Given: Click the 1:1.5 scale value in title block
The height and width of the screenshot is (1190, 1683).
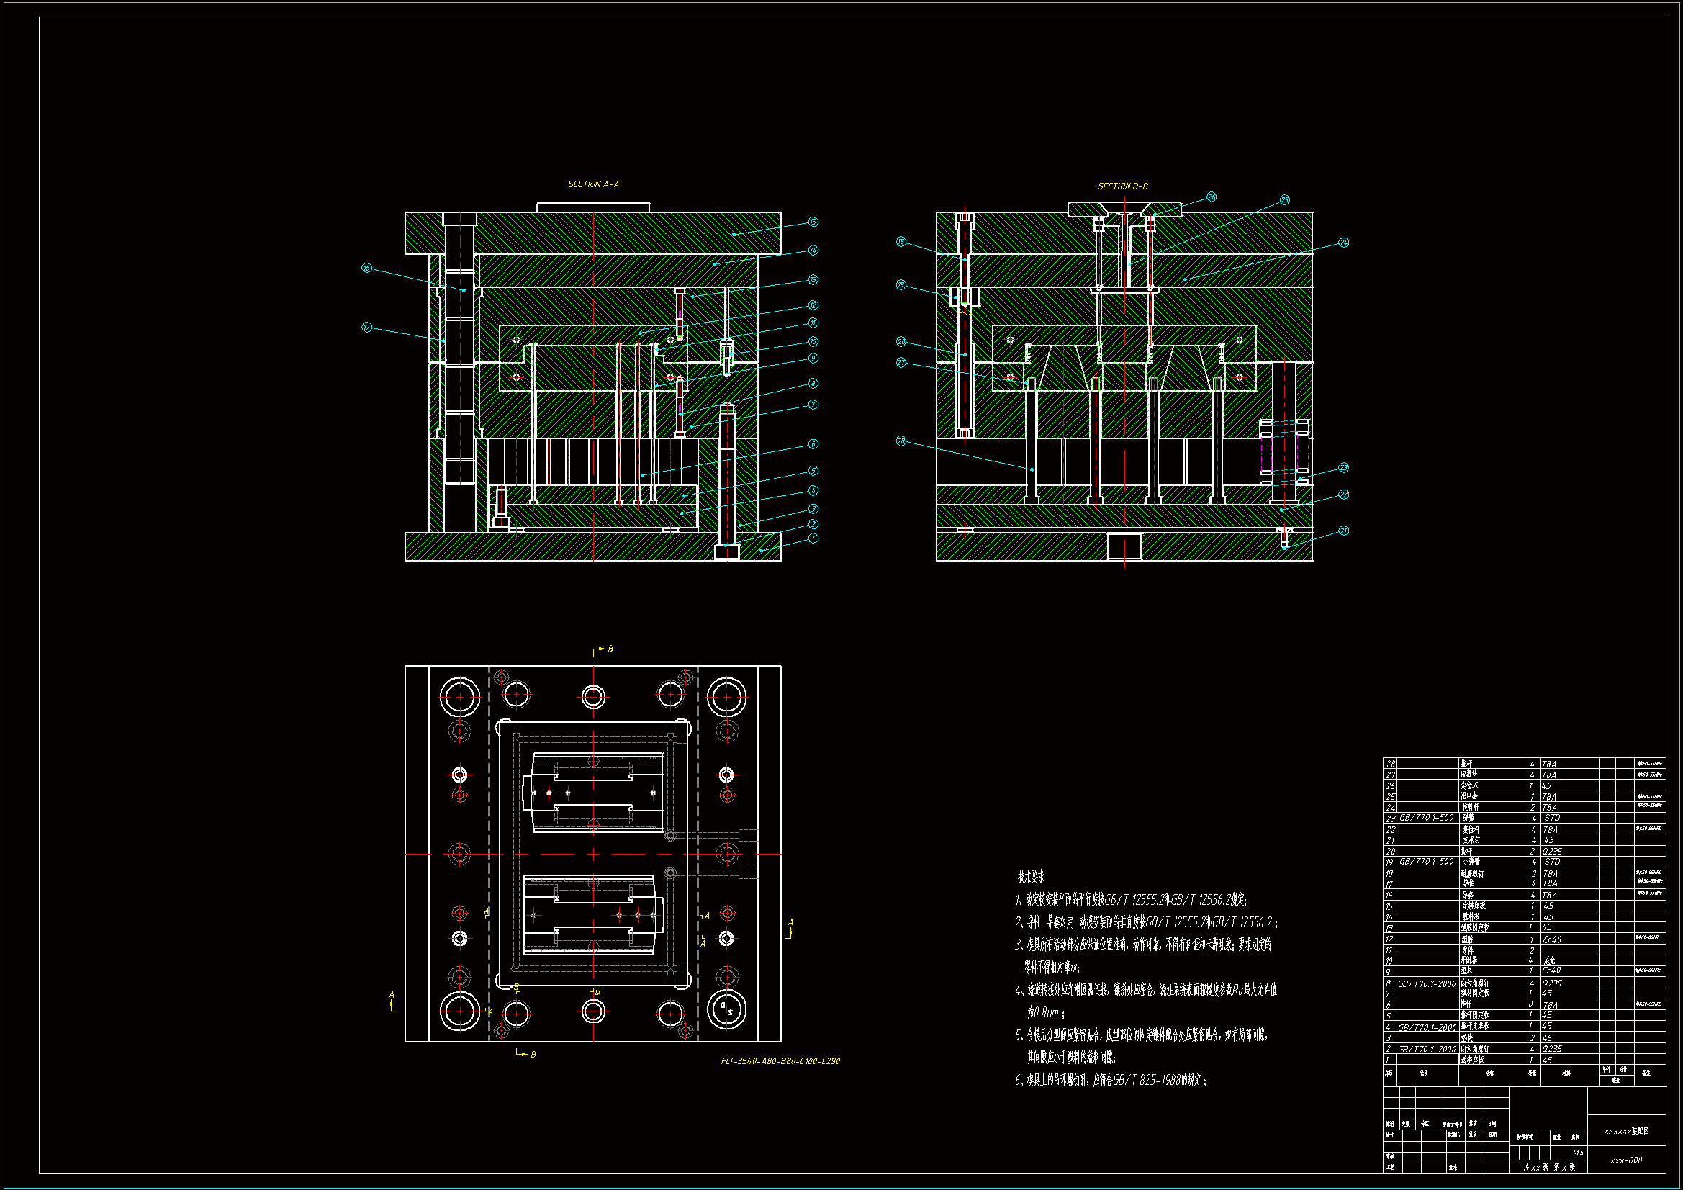Looking at the screenshot, I should [1577, 1153].
